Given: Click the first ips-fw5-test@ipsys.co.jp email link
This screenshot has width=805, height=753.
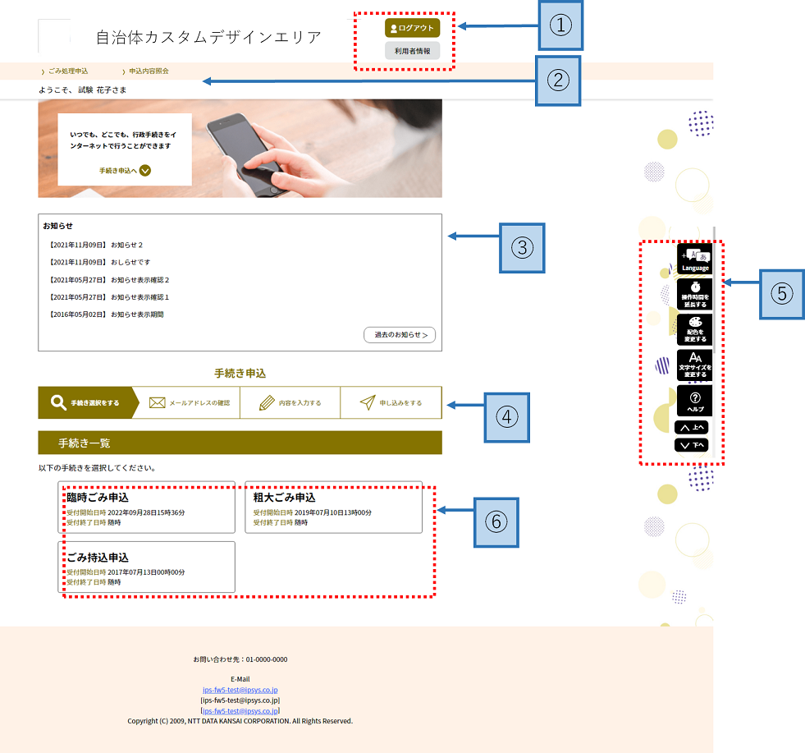Looking at the screenshot, I should [x=240, y=690].
